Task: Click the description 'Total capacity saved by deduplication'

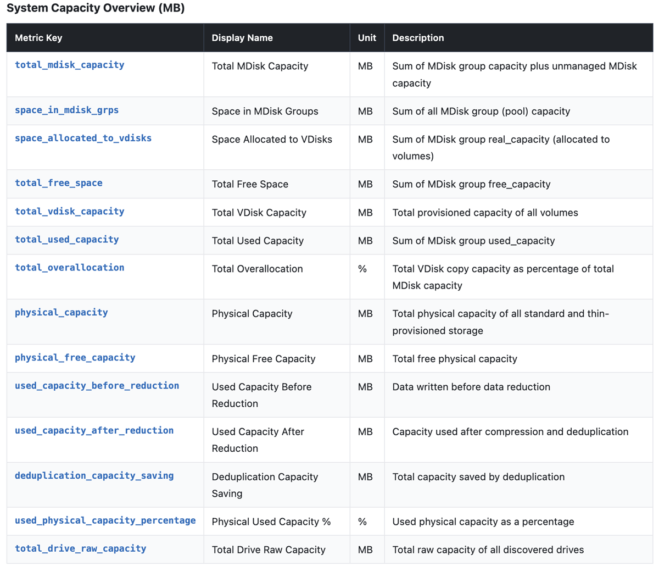Action: [478, 476]
